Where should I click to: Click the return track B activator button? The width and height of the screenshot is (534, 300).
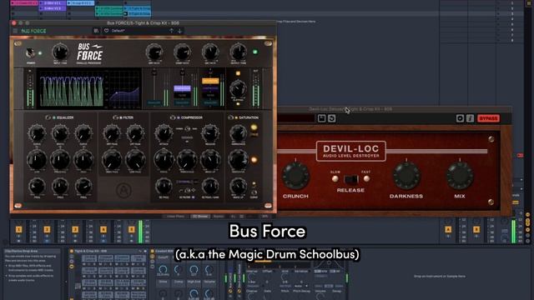click(476, 230)
